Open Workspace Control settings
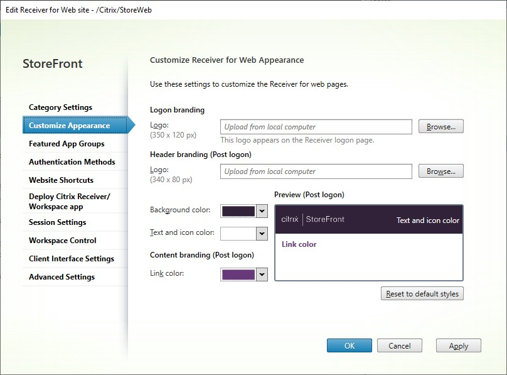This screenshot has width=507, height=375. (x=63, y=241)
